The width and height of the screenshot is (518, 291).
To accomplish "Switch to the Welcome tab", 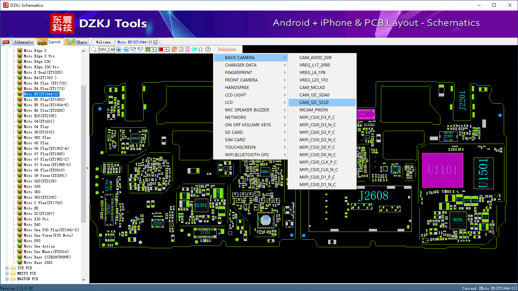I will coord(103,42).
